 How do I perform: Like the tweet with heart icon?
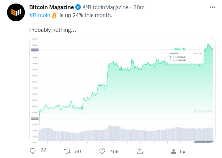click(x=102, y=151)
